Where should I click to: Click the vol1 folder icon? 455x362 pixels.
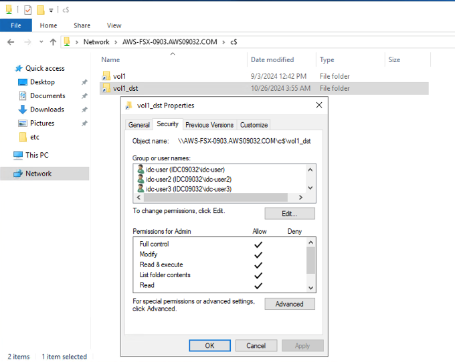click(106, 76)
